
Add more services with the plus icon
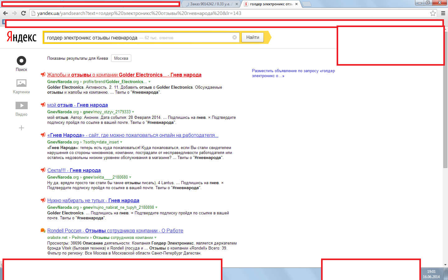[21, 128]
